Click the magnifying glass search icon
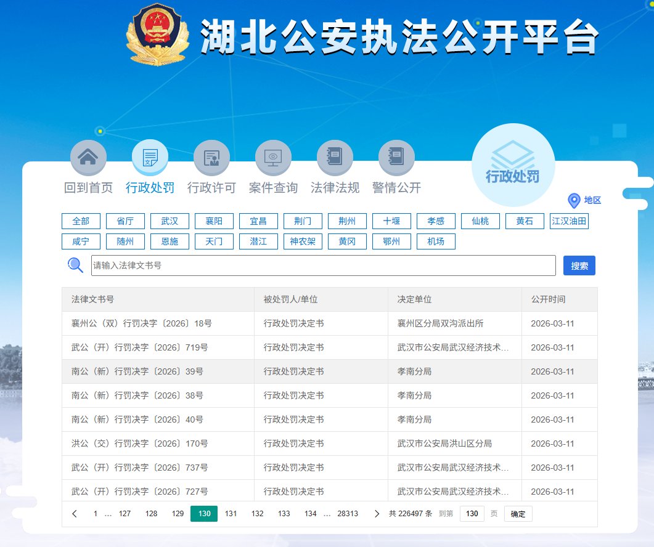654x547 pixels. [x=75, y=265]
